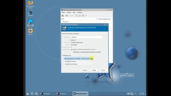Close the new virtual machine wizard window

(x=107, y=25)
